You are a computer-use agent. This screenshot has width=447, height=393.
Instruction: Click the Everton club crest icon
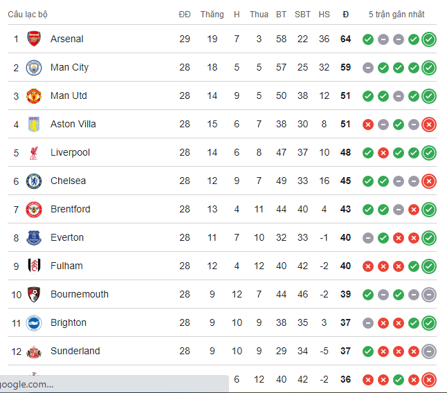(x=34, y=238)
